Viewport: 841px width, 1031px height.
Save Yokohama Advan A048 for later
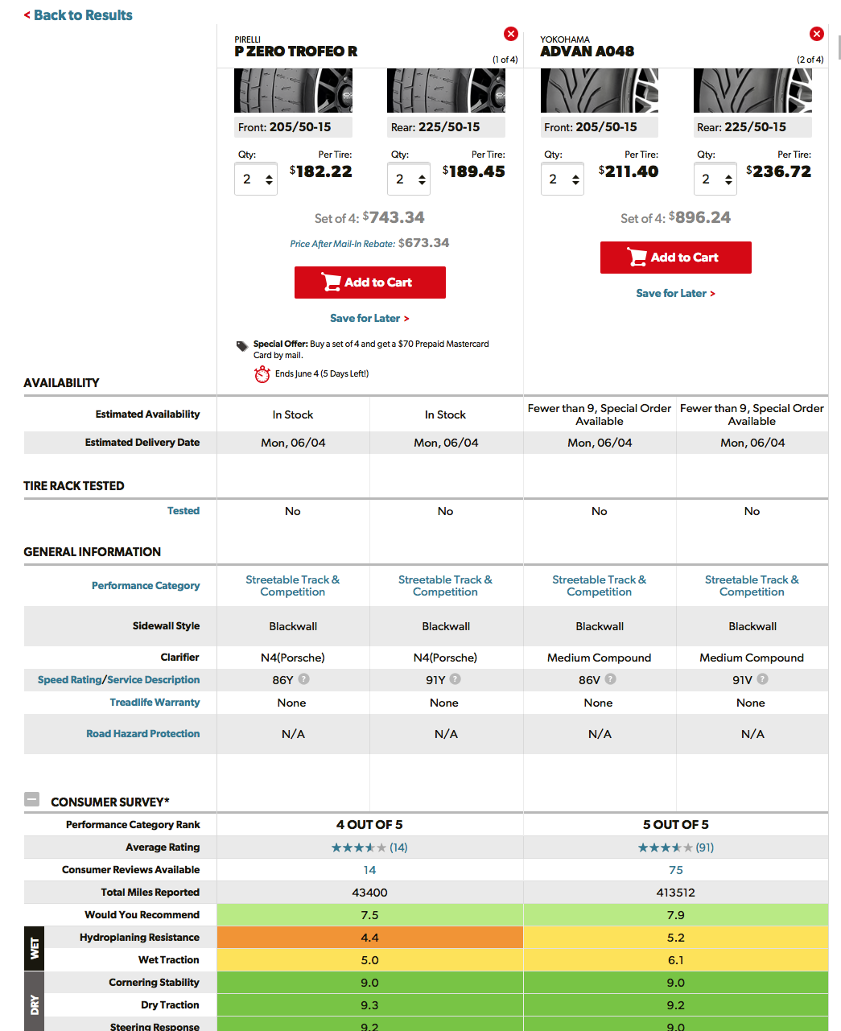pos(675,294)
